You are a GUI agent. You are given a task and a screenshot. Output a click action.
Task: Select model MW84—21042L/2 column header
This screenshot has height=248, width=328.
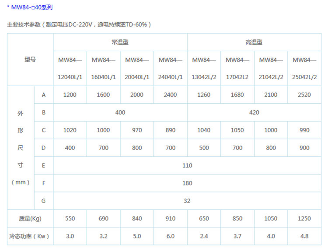(271, 68)
